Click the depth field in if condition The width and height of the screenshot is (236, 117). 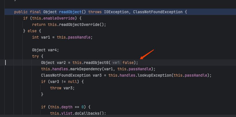pos(66,107)
